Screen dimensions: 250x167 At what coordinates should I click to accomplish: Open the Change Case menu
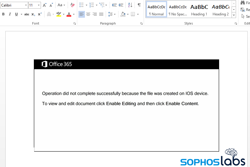click(61, 5)
